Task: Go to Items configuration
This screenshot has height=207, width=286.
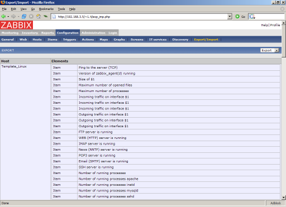Action: [53, 40]
